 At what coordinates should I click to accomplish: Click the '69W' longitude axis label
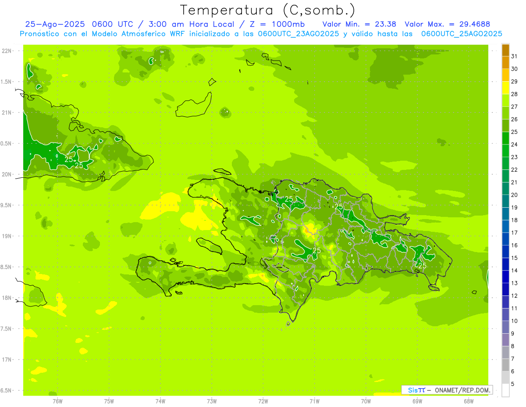click(x=417, y=401)
